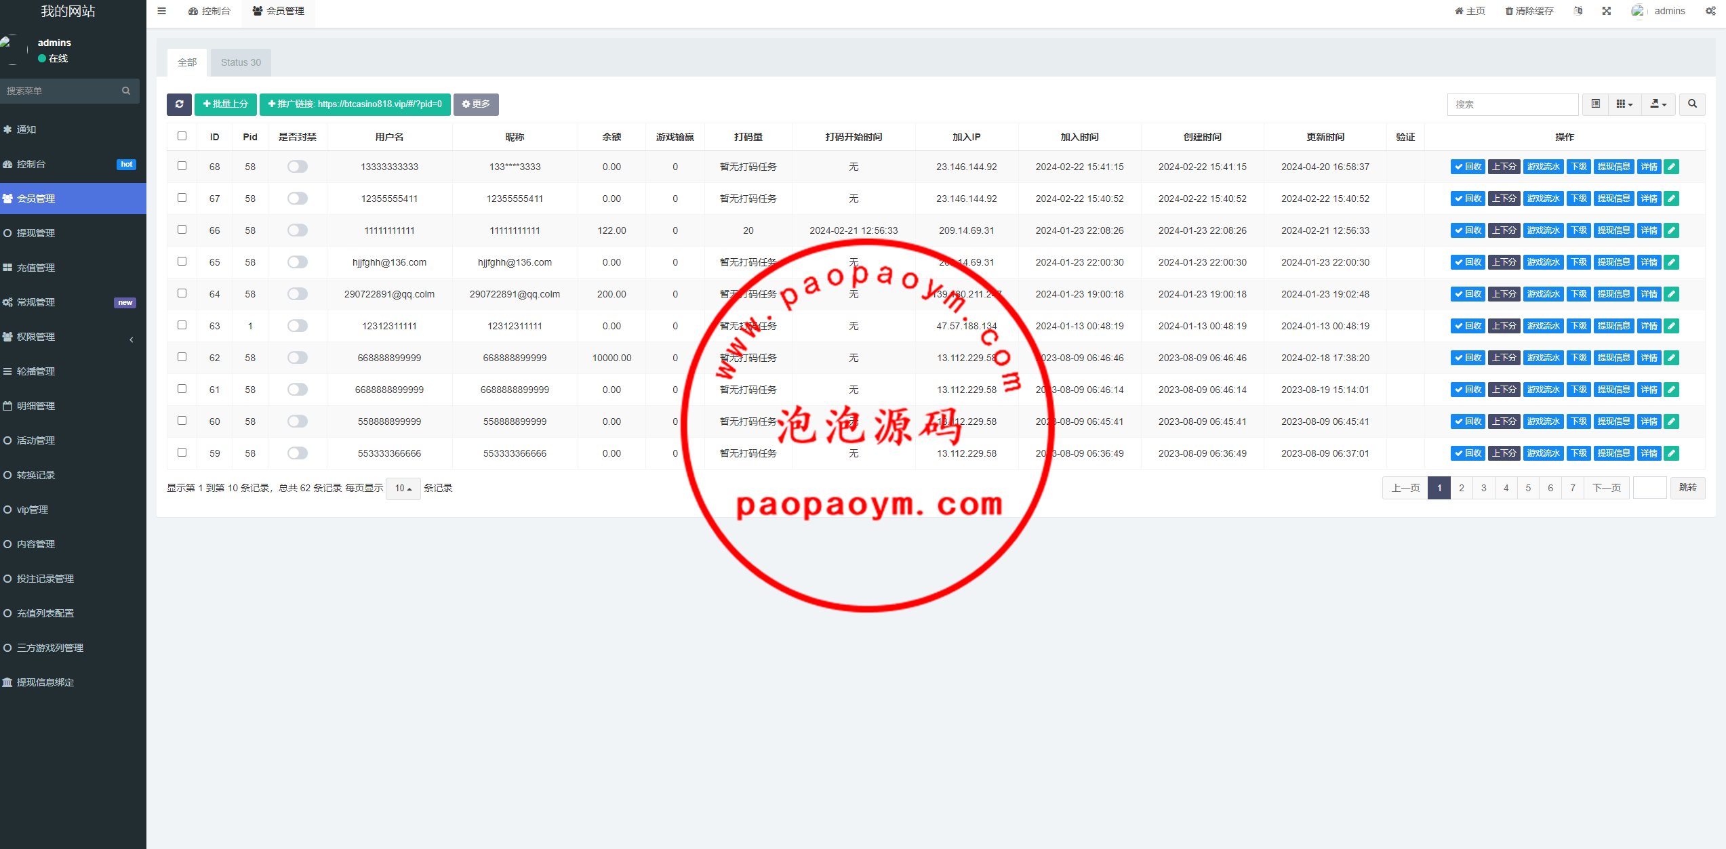1726x849 pixels.
Task: Switch to the 全部 tab
Action: [187, 62]
